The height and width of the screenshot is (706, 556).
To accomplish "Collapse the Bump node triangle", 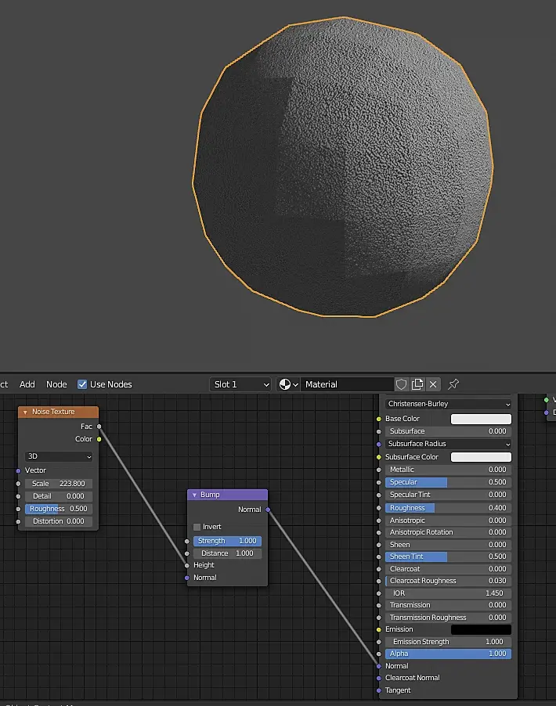I will pos(194,495).
